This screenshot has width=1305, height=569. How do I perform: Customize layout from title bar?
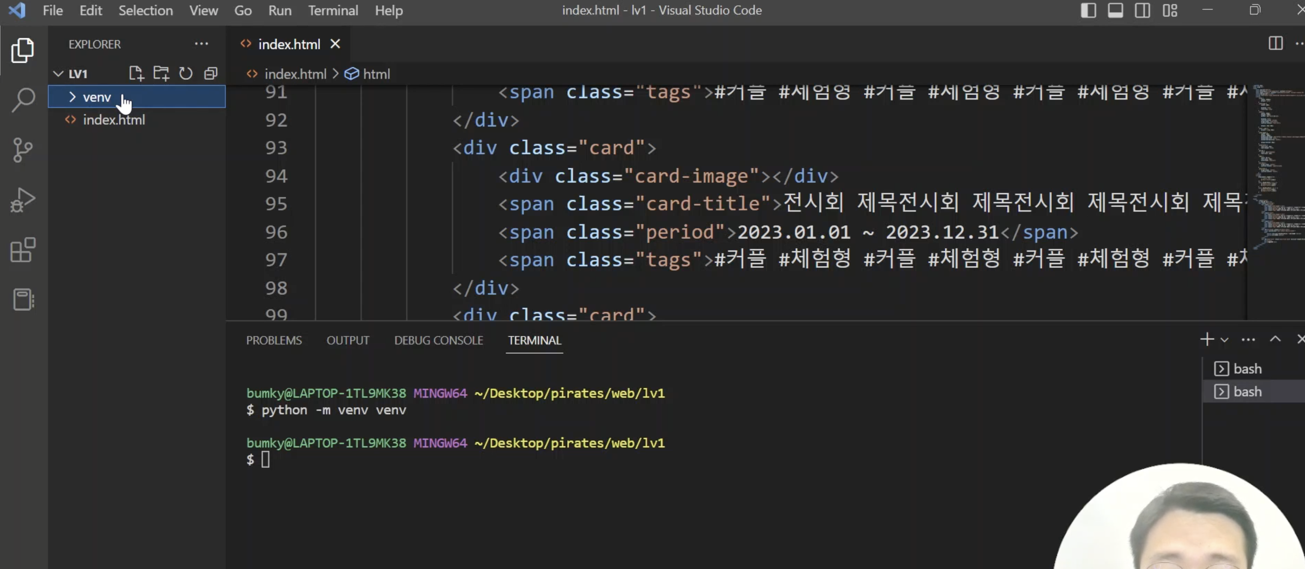[1170, 10]
